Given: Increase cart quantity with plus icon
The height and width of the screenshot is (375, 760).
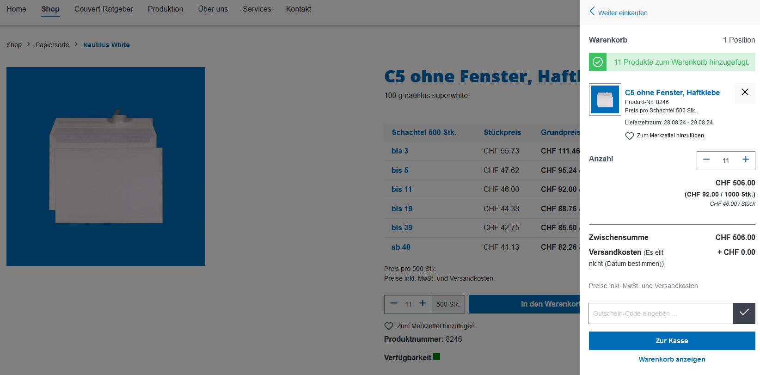Looking at the screenshot, I should [745, 160].
